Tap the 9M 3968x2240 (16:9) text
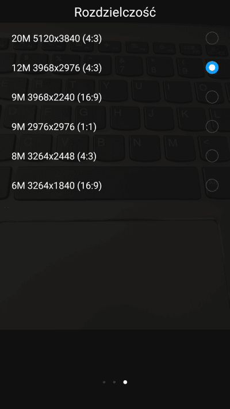 56,98
